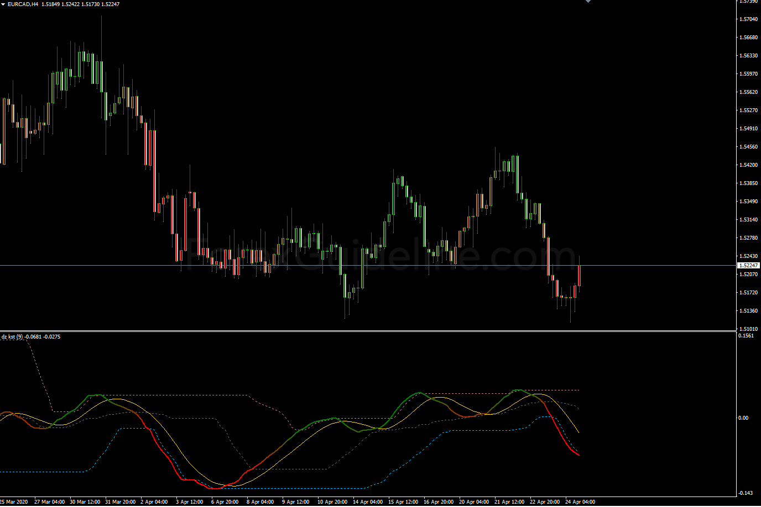Click the latest red candlestick on chart
Image resolution: width=761 pixels, height=507 pixels.
coord(579,275)
